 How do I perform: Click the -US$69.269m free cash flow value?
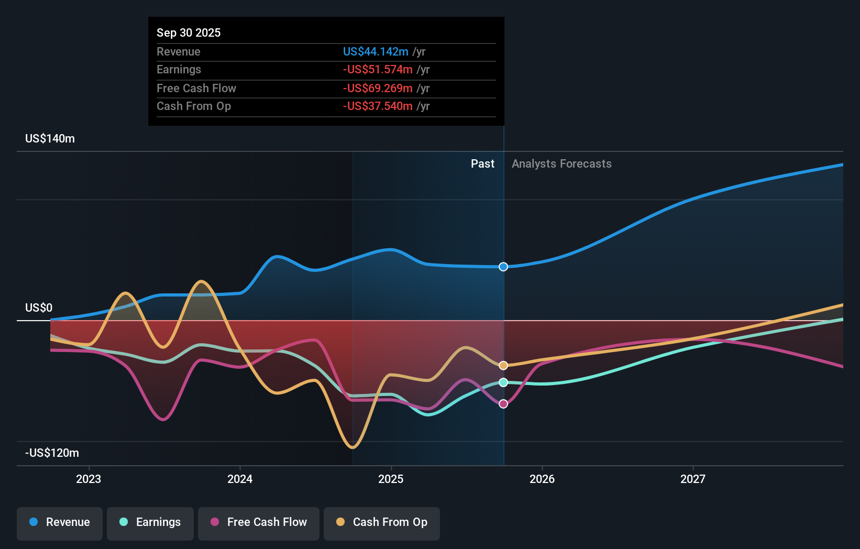pyautogui.click(x=377, y=88)
